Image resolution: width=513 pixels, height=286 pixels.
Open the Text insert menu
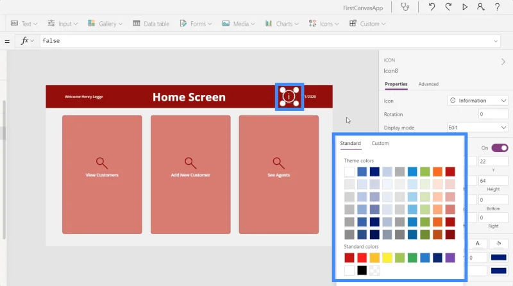[24, 24]
